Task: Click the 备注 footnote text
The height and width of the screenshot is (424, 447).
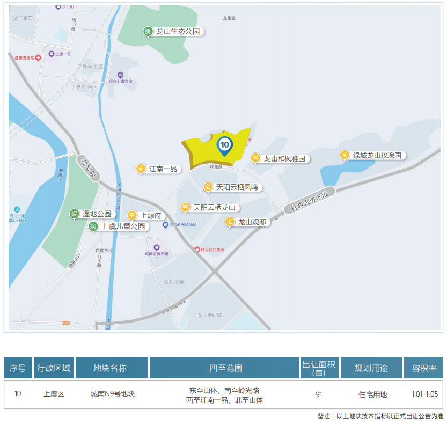Action: point(380,416)
